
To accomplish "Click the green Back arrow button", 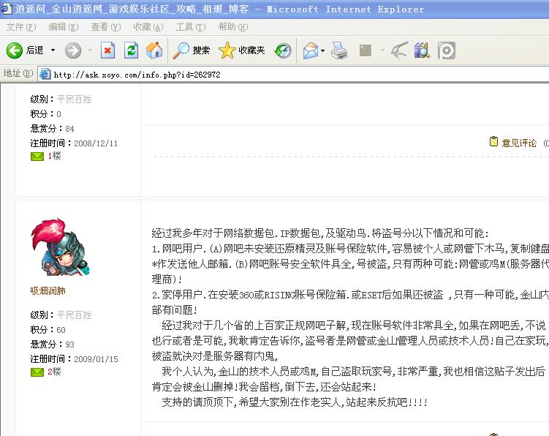I will click(x=15, y=50).
